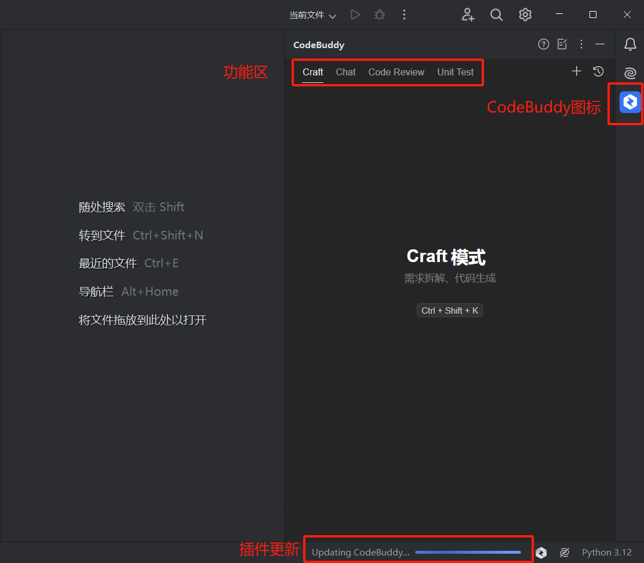Start a new conversation with plus icon
The height and width of the screenshot is (563, 644).
[576, 71]
